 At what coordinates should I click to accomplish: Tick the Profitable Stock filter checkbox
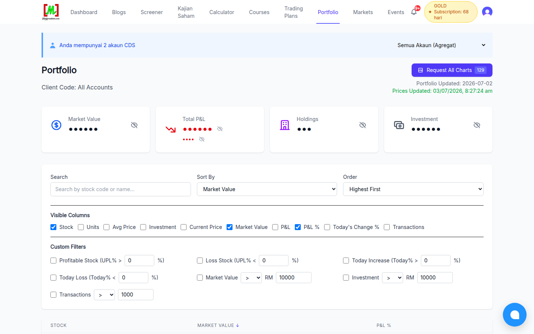(53, 261)
